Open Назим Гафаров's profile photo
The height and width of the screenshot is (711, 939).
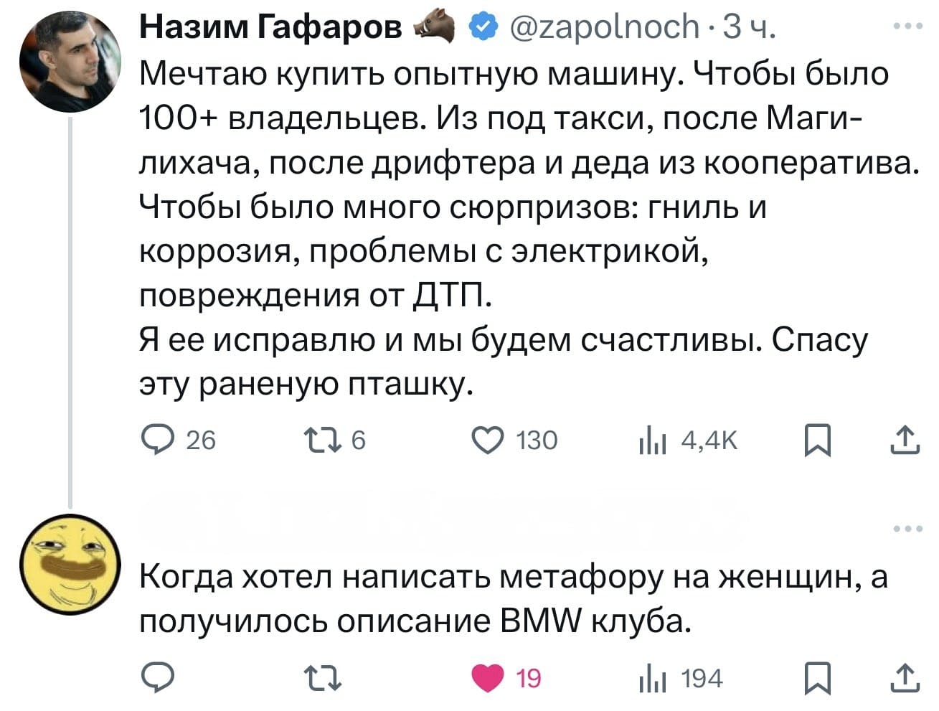click(70, 63)
